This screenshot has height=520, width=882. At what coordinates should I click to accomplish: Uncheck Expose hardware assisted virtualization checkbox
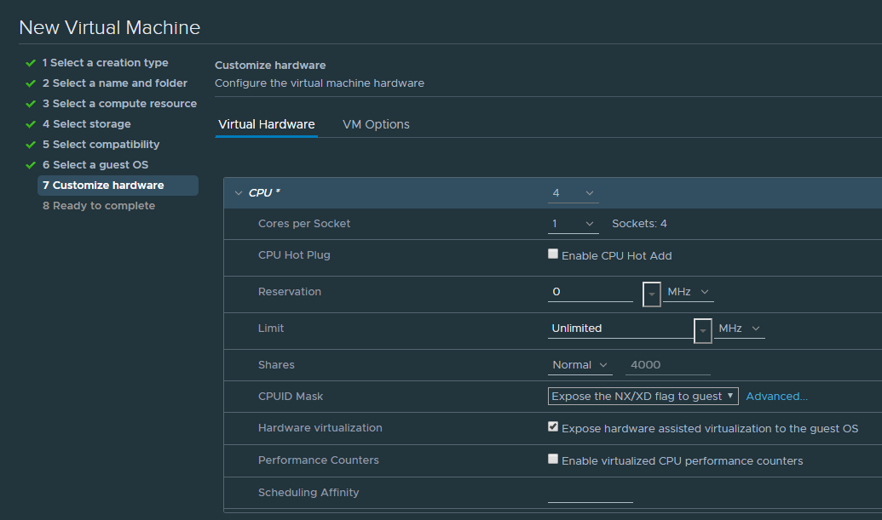coord(553,427)
